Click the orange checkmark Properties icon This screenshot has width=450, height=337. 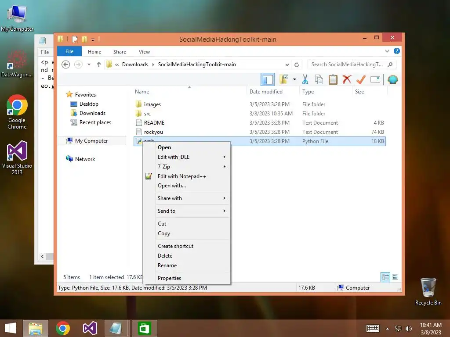(361, 79)
